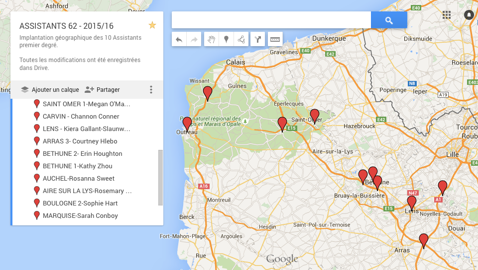Select the add directions tool
478x270 pixels.
(257, 39)
